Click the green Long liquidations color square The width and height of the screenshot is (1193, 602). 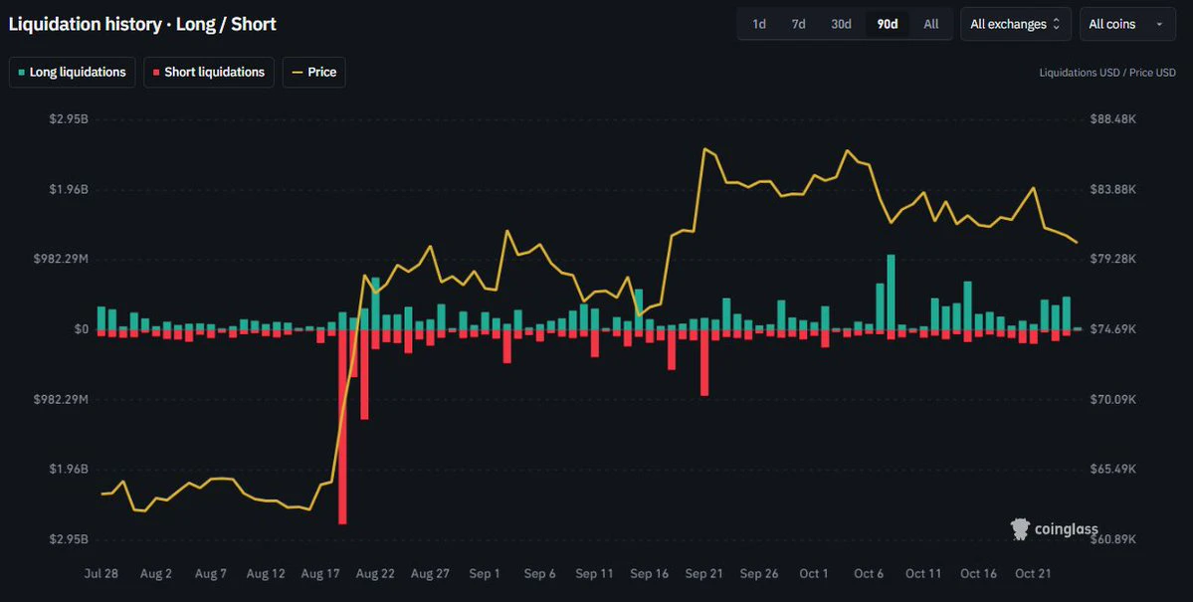(x=21, y=73)
